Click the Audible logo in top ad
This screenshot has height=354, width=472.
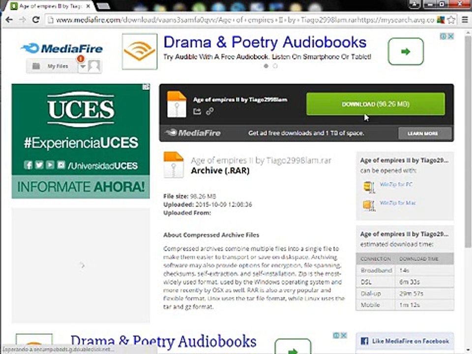[x=140, y=52]
